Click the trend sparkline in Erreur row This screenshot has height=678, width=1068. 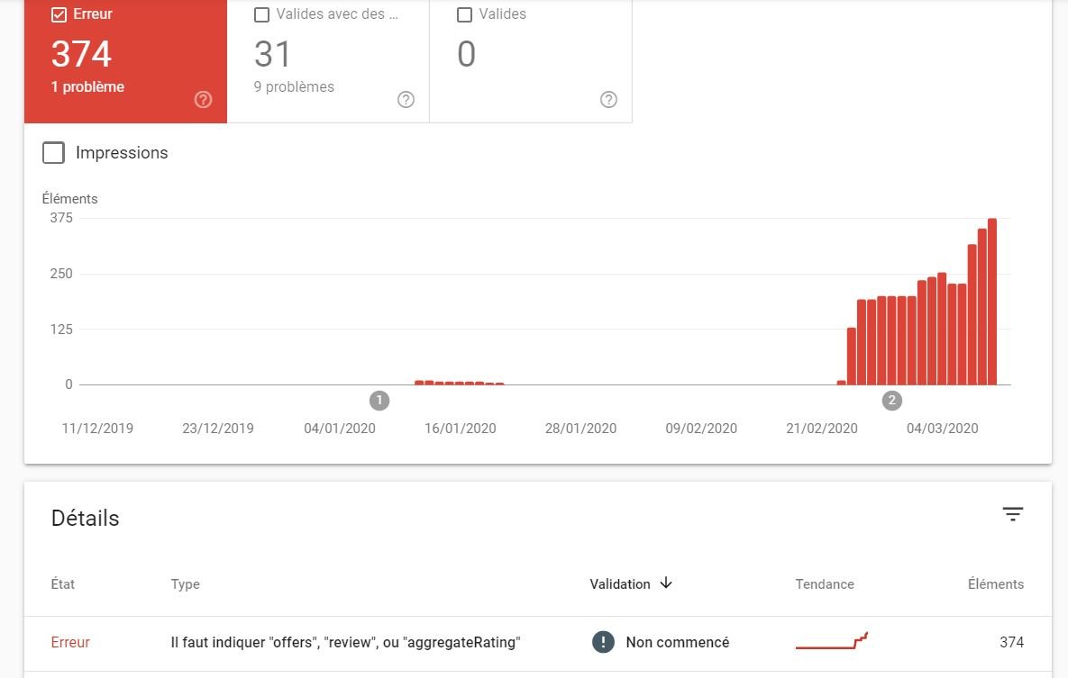click(x=832, y=640)
